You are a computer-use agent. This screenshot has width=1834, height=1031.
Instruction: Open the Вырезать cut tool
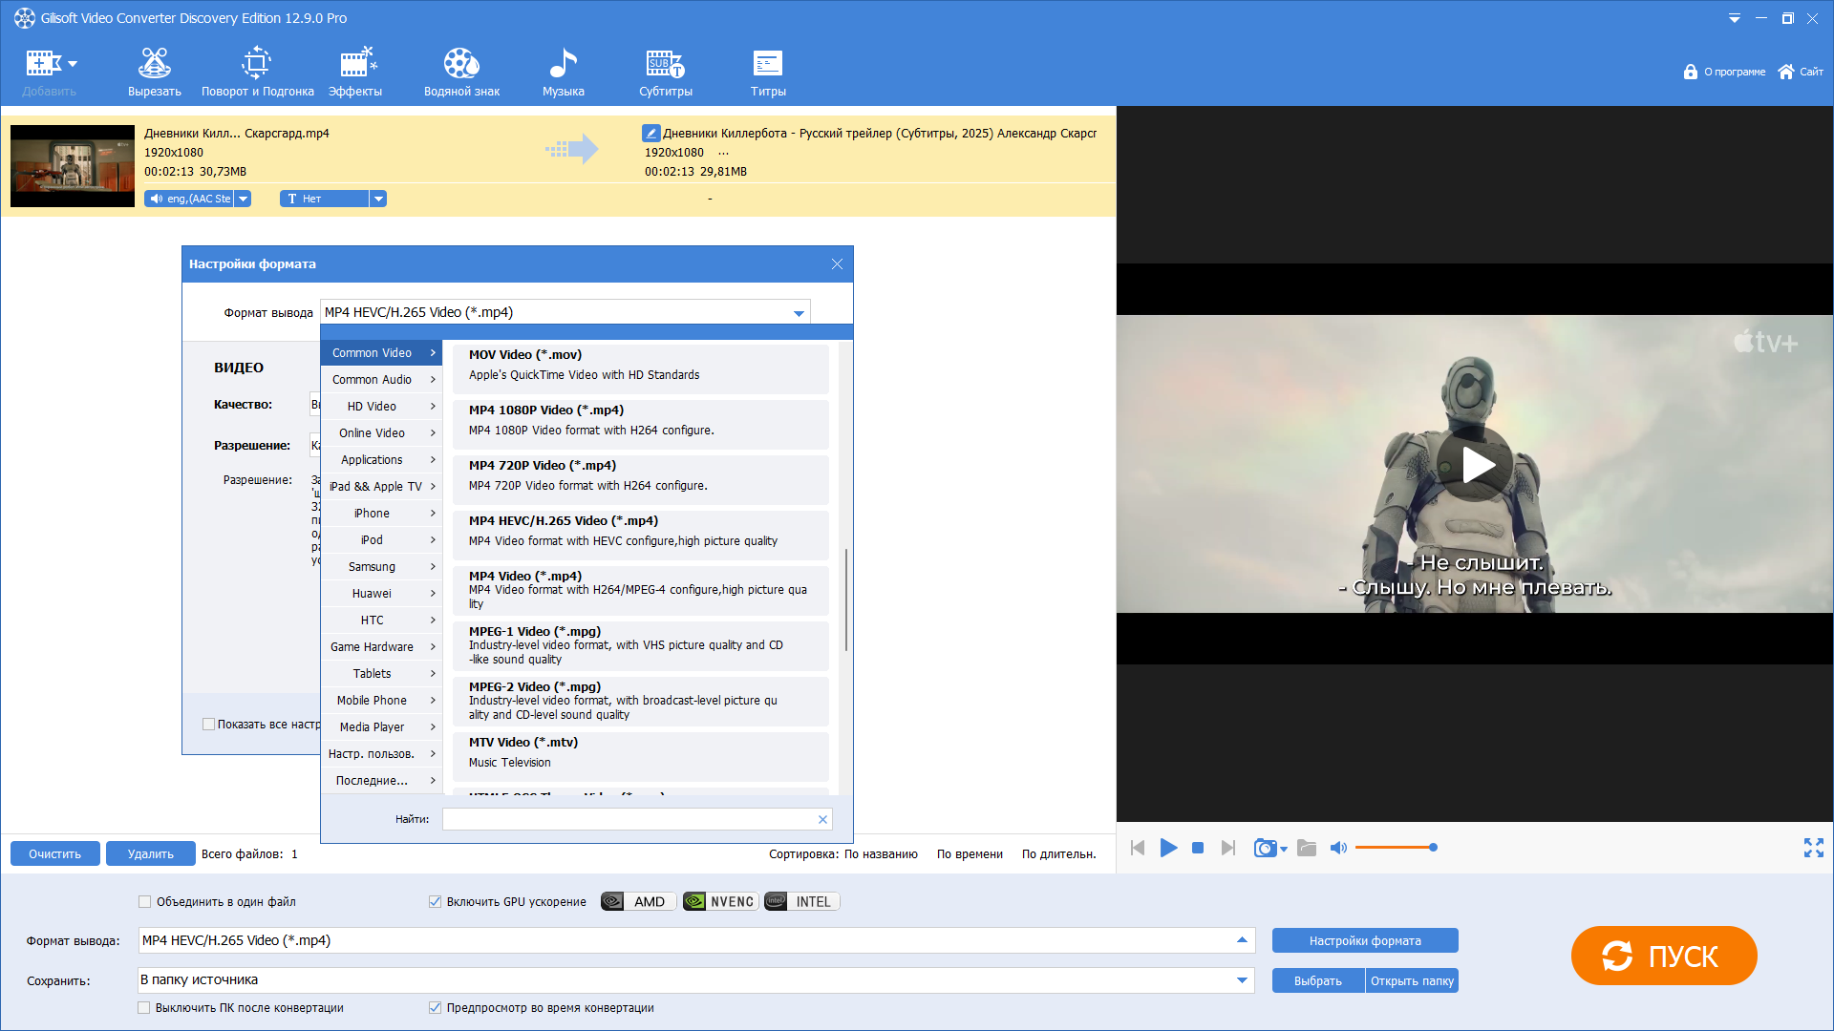(x=154, y=73)
